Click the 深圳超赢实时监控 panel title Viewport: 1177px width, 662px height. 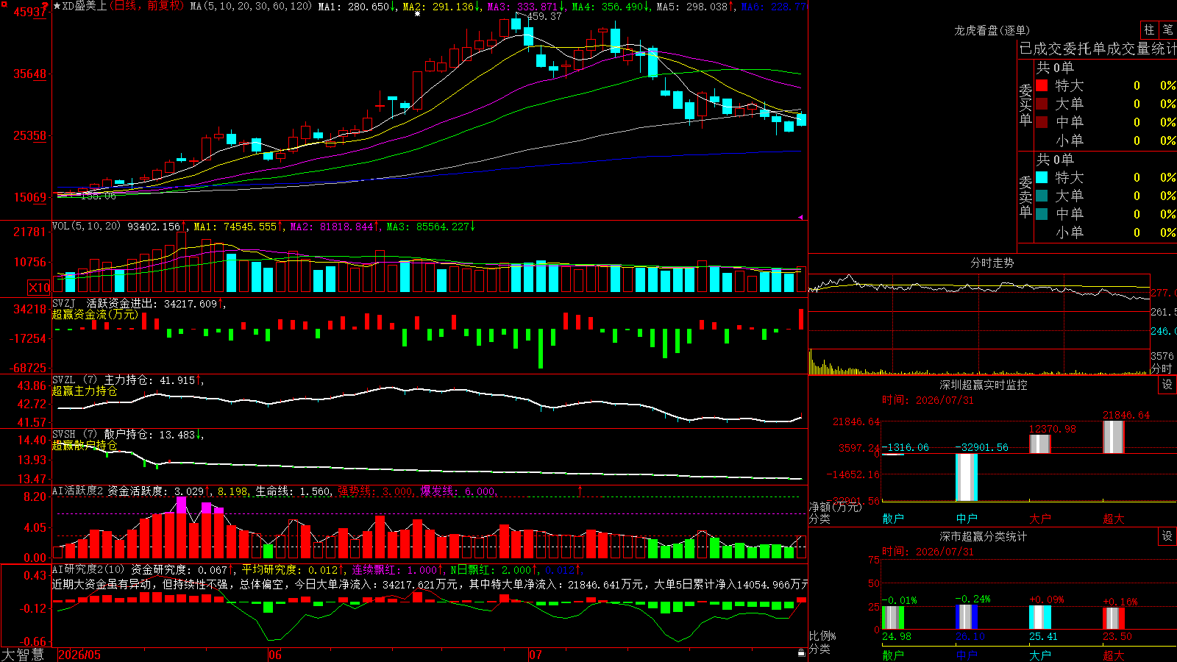click(984, 385)
